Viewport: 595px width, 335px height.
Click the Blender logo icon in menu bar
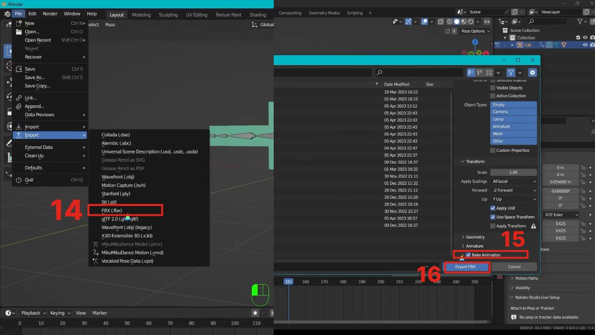coord(7,14)
